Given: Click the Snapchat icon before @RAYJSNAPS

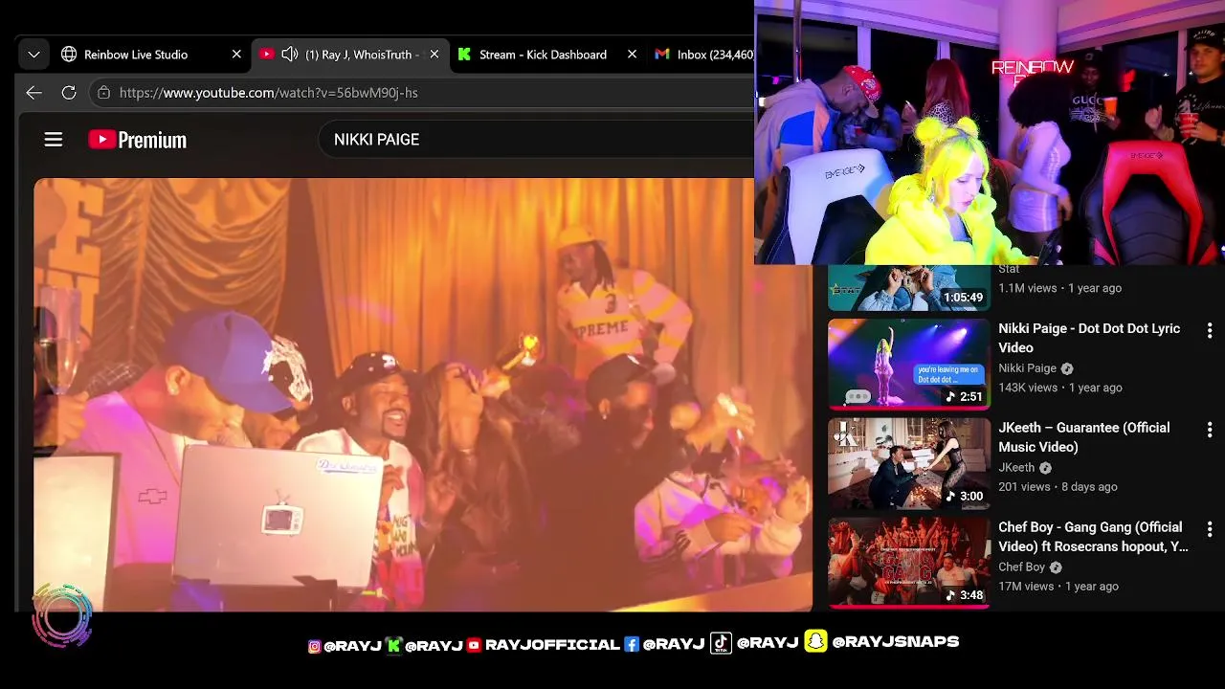Looking at the screenshot, I should [x=815, y=641].
